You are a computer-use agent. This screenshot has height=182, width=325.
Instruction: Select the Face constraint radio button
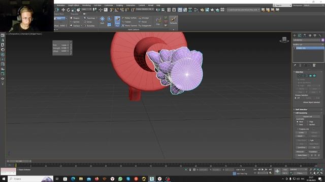(298, 125)
